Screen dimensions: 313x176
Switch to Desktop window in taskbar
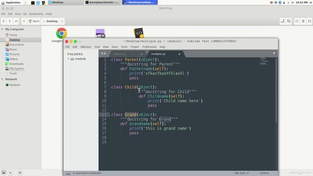pyautogui.click(x=66, y=2)
